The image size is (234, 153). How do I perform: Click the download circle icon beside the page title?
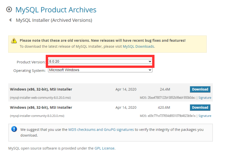tap(9, 10)
